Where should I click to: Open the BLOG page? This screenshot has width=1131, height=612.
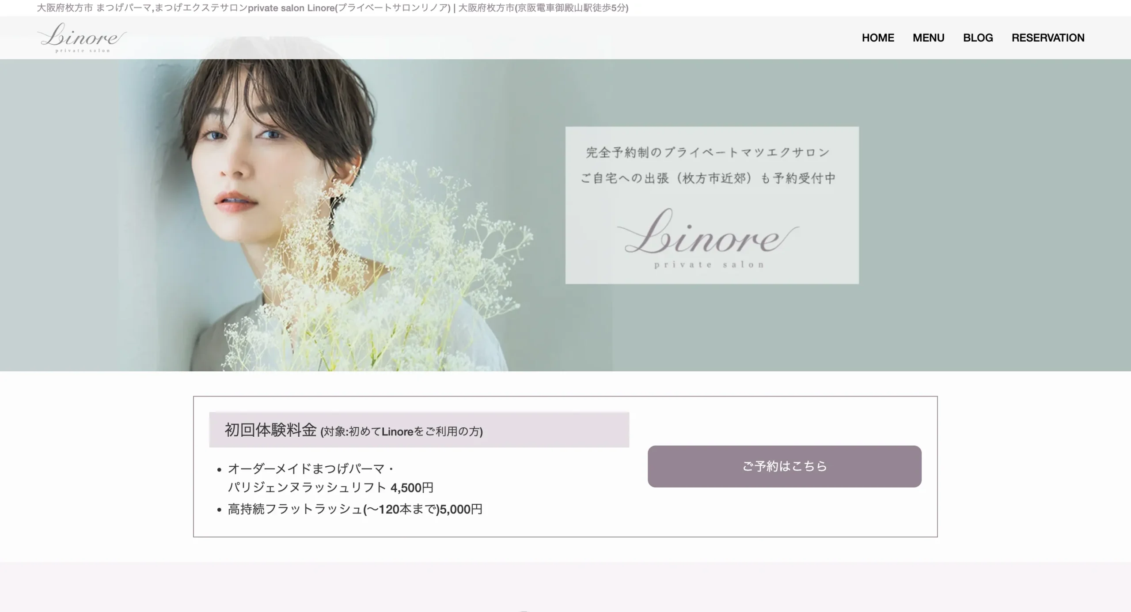click(979, 38)
